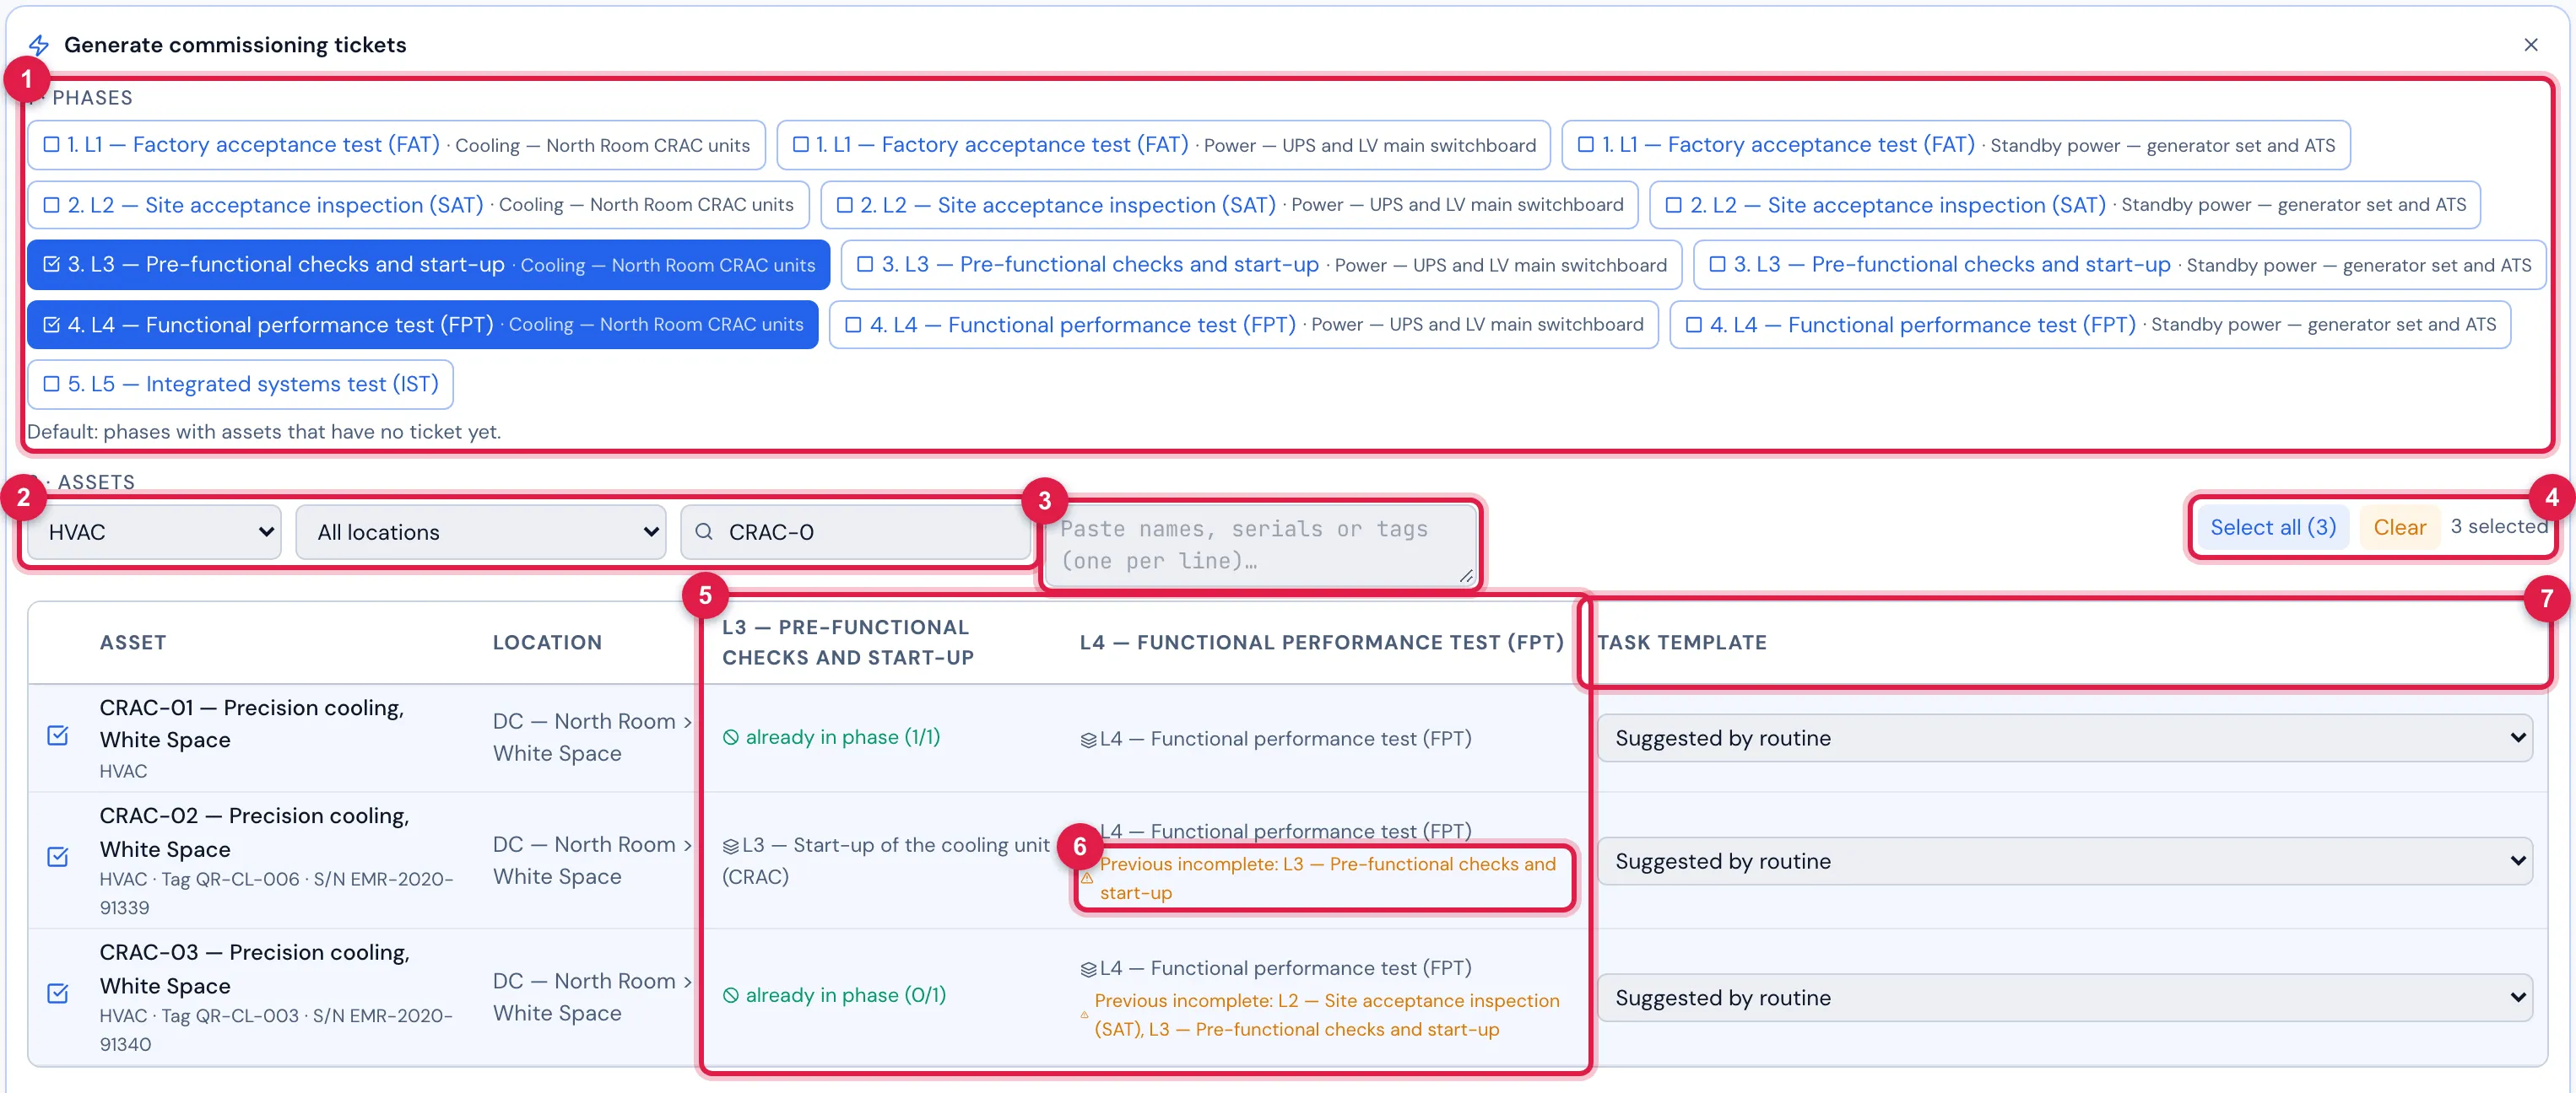Toggle L5 Integrated systems test phase
This screenshot has height=1093, width=2576.
(x=240, y=385)
